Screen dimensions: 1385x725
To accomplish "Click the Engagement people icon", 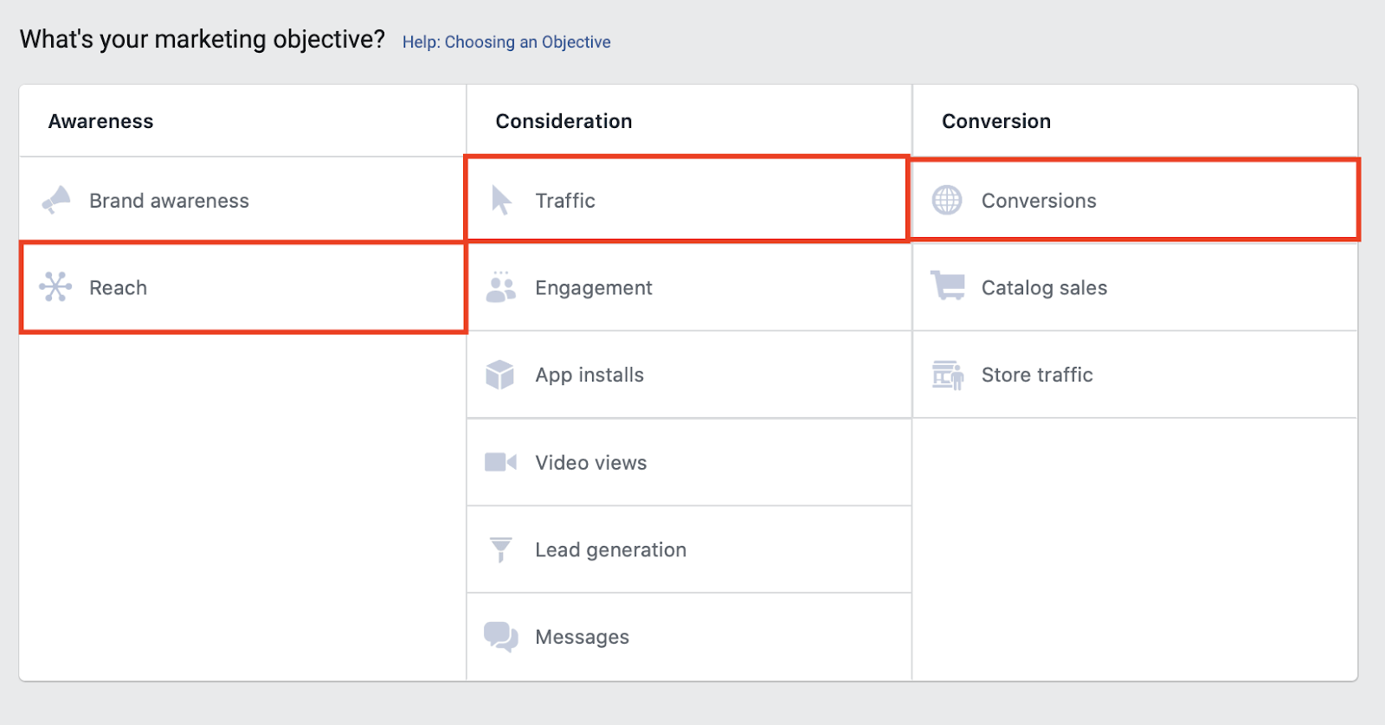I will 500,287.
